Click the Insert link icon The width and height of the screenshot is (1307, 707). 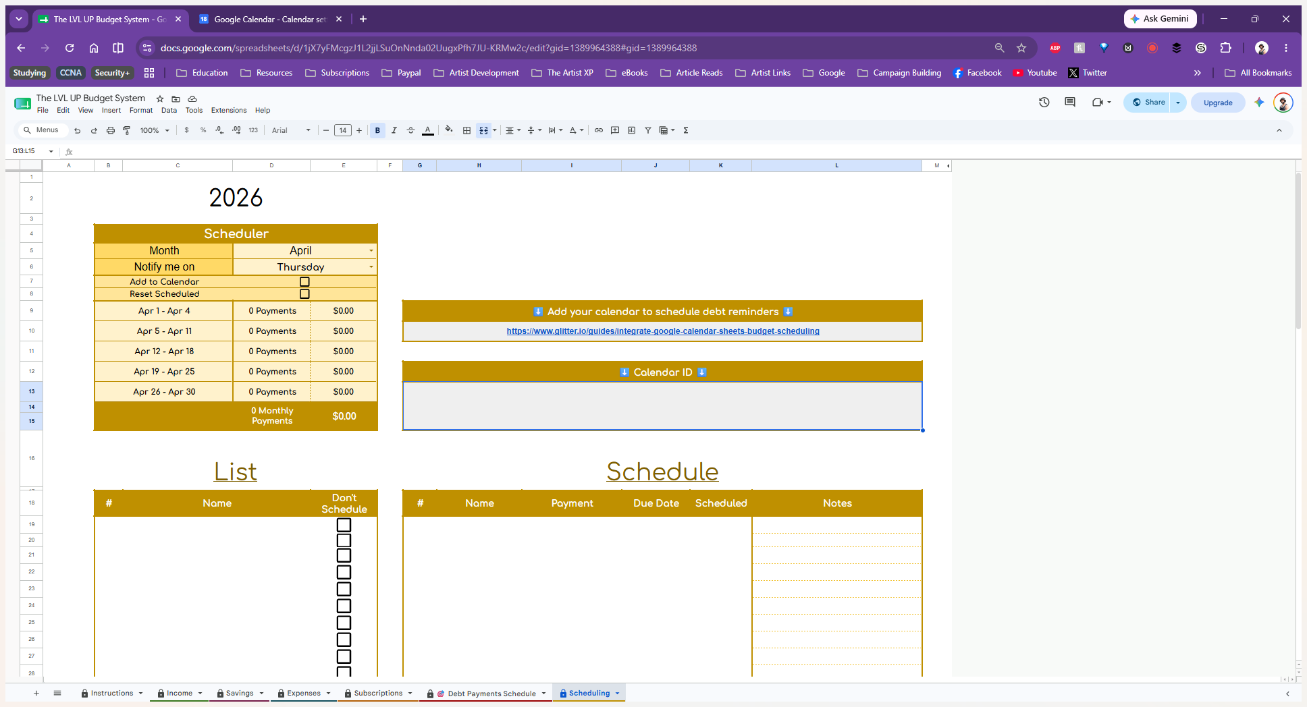[599, 130]
